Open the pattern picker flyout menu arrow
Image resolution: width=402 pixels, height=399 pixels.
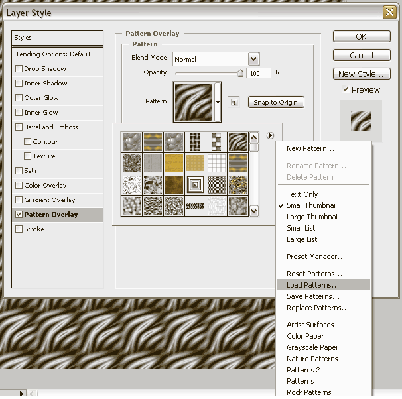pos(271,136)
